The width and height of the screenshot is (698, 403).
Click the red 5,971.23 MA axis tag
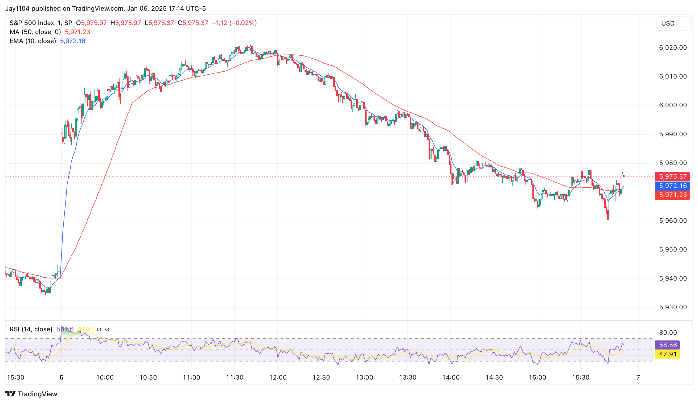(x=672, y=195)
